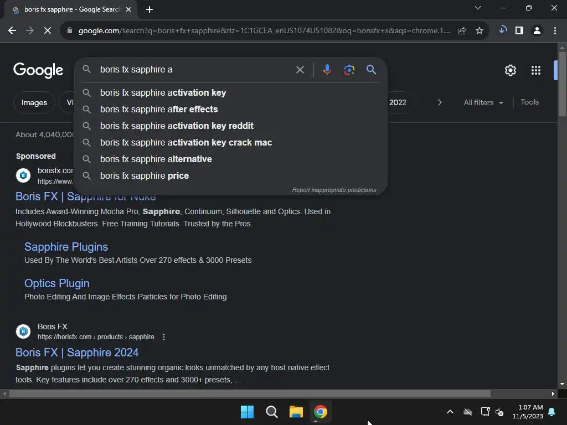Viewport: 567px width, 425px height.
Task: Clear the search box text
Action: pyautogui.click(x=300, y=70)
